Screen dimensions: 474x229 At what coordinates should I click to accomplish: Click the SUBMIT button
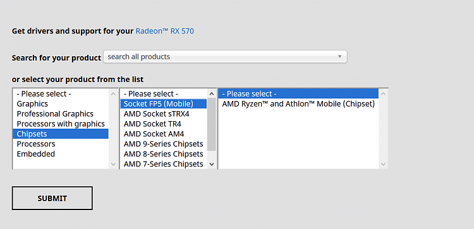(x=52, y=198)
